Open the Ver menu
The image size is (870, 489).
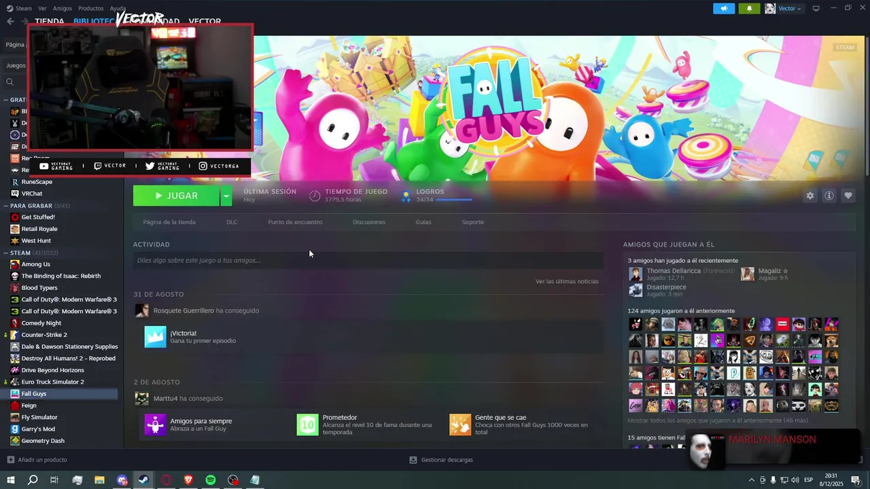42,8
